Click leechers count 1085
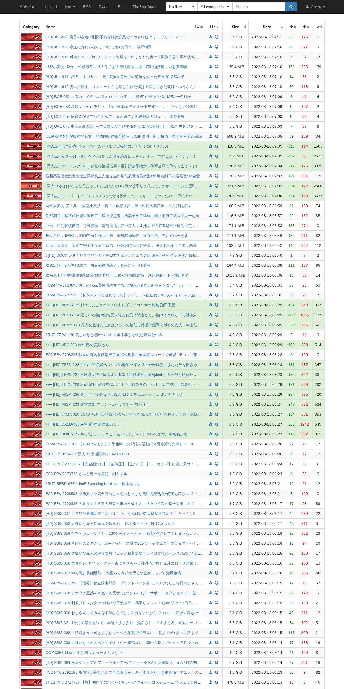344x689 pixels. click(305, 315)
